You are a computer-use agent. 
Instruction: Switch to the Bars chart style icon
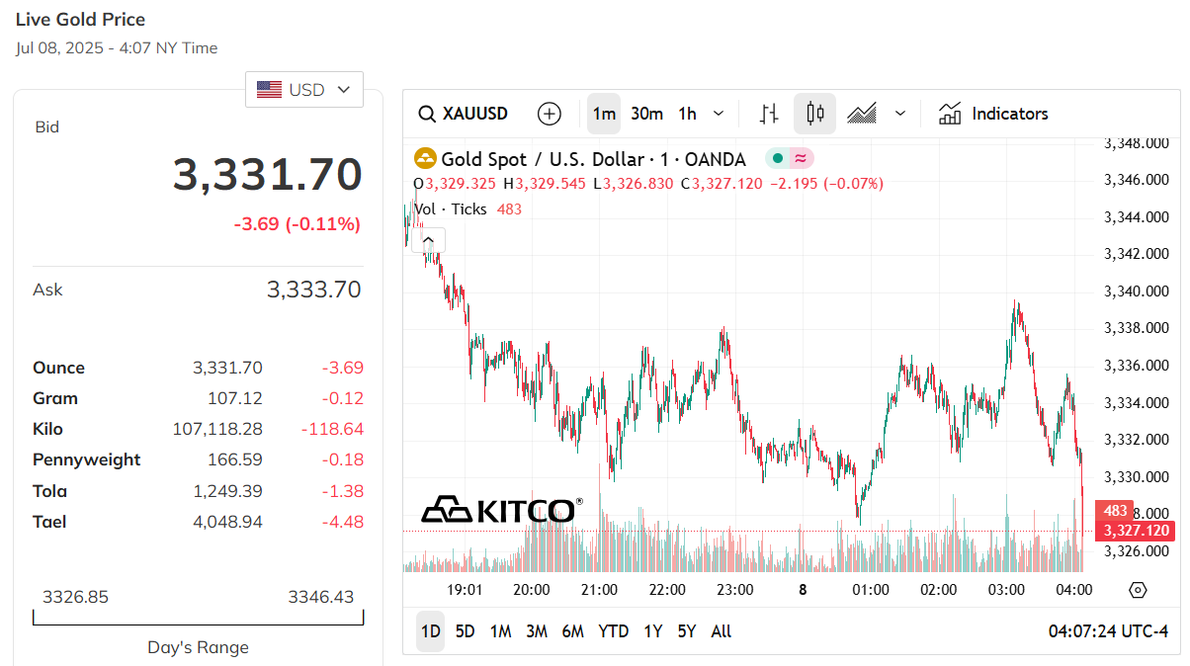(769, 114)
